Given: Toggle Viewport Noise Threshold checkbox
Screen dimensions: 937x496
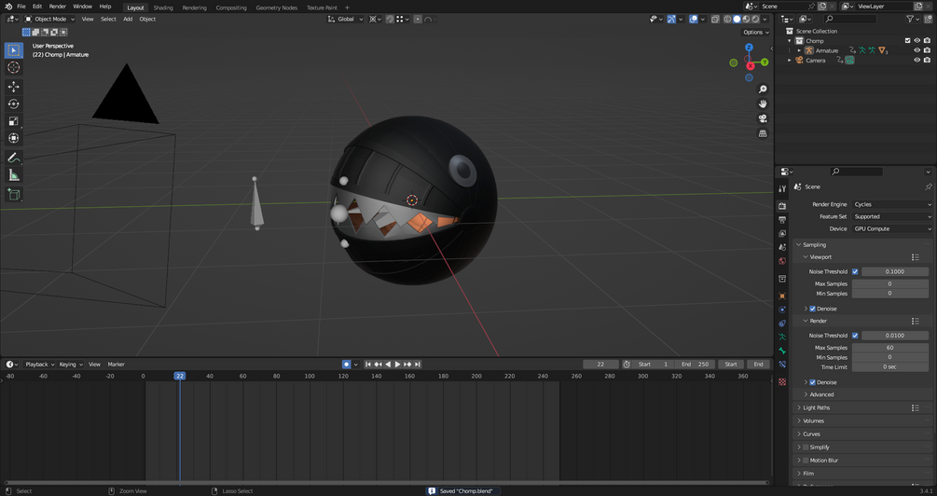Looking at the screenshot, I should [855, 271].
